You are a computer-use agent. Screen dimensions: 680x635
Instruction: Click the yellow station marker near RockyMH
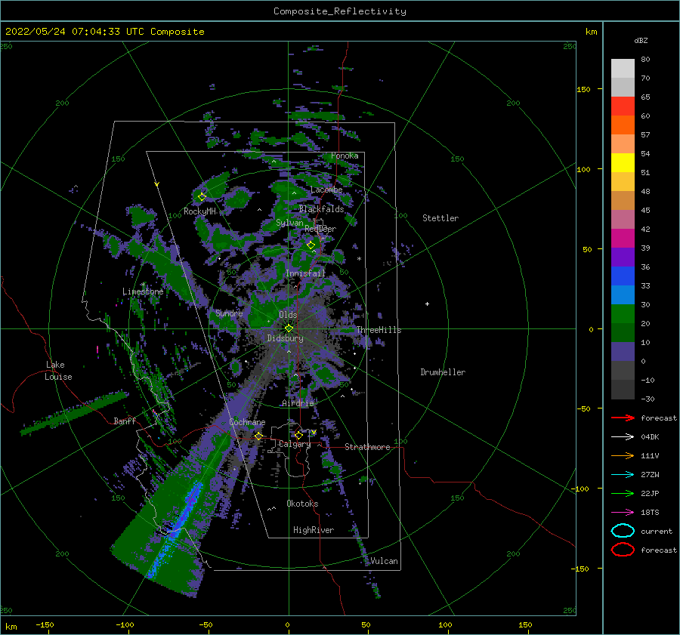202,197
